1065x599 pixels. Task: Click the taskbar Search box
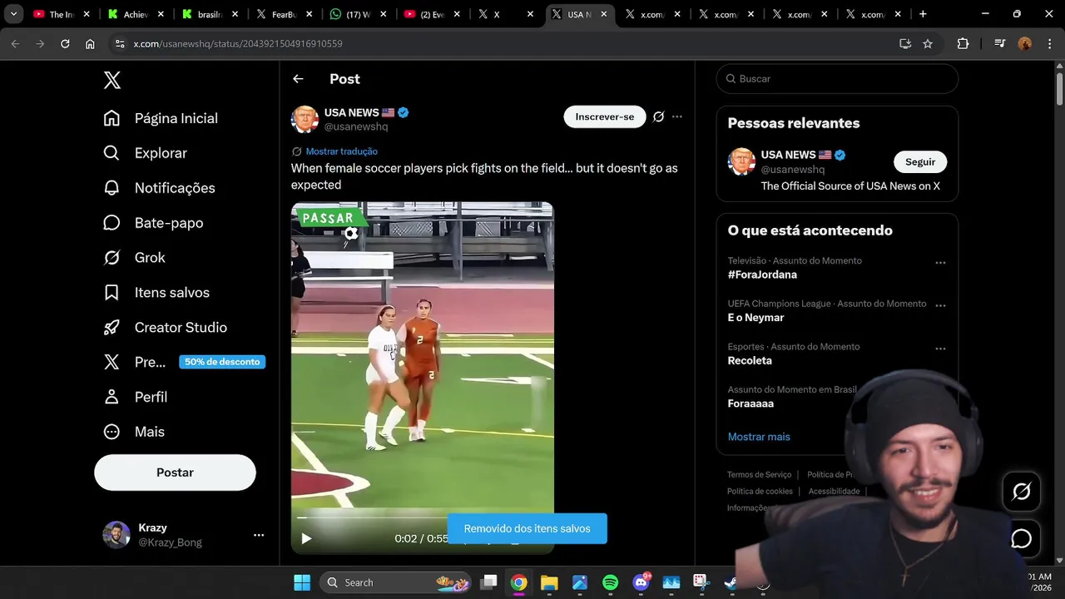395,582
